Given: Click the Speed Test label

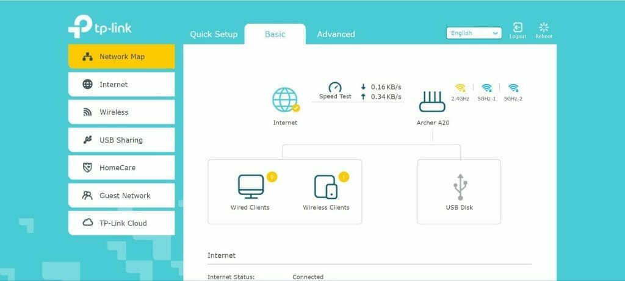Looking at the screenshot, I should coord(335,96).
